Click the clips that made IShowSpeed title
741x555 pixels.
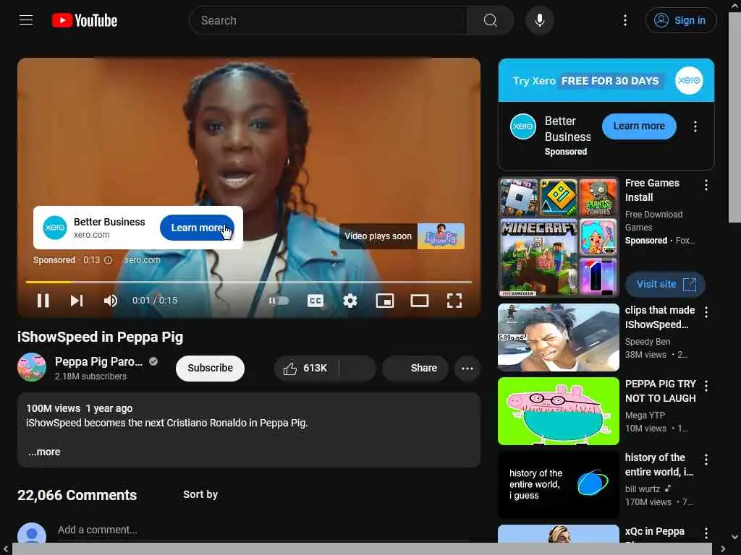(660, 317)
